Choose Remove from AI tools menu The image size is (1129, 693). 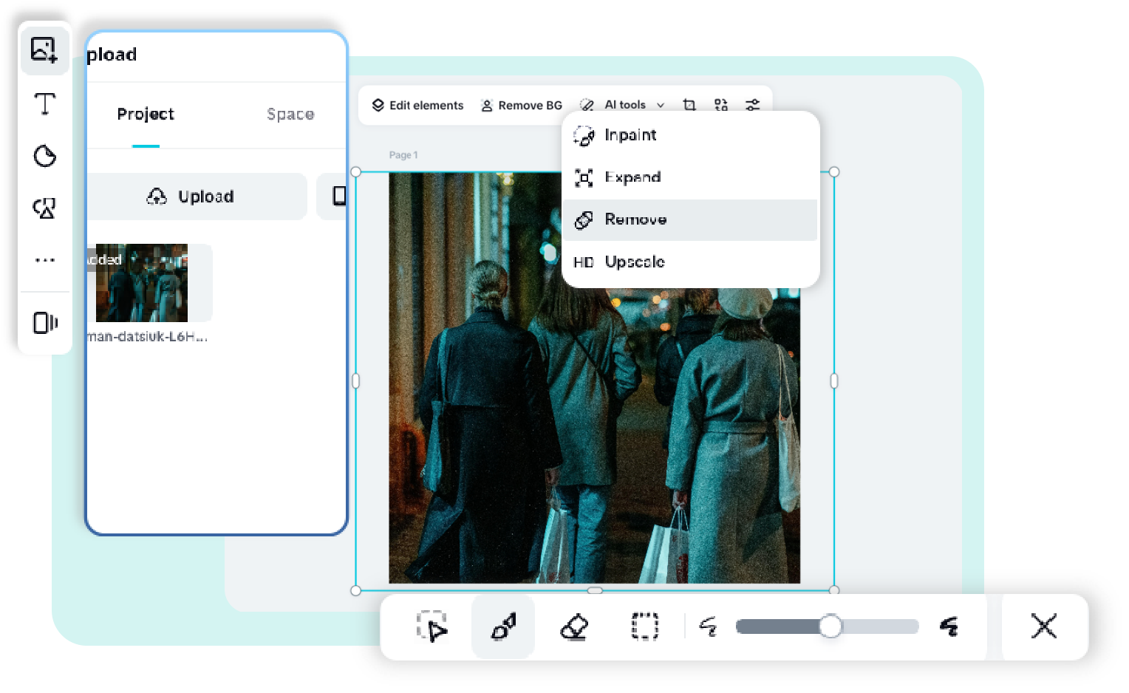[x=690, y=219]
